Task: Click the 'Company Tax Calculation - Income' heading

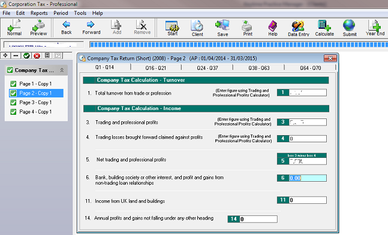Action: pyautogui.click(x=139, y=108)
